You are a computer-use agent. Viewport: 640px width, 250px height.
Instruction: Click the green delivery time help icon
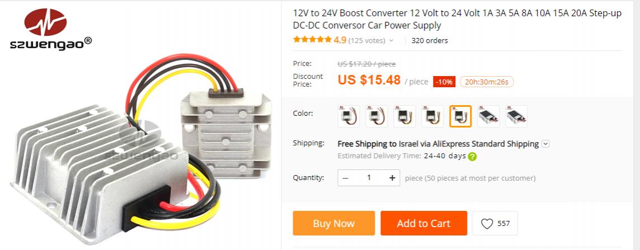point(472,157)
